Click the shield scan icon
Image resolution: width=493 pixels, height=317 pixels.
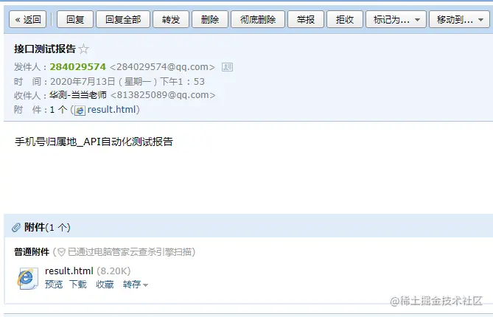[61, 252]
